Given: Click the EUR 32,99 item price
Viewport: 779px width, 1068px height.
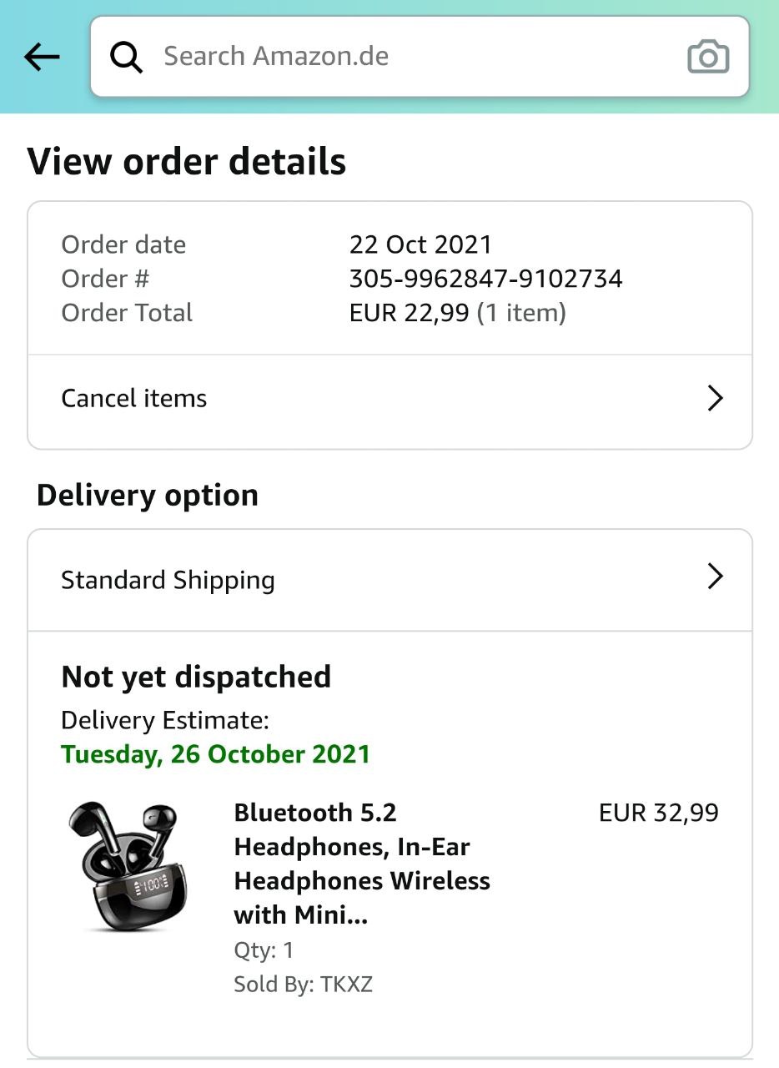Looking at the screenshot, I should point(658,813).
